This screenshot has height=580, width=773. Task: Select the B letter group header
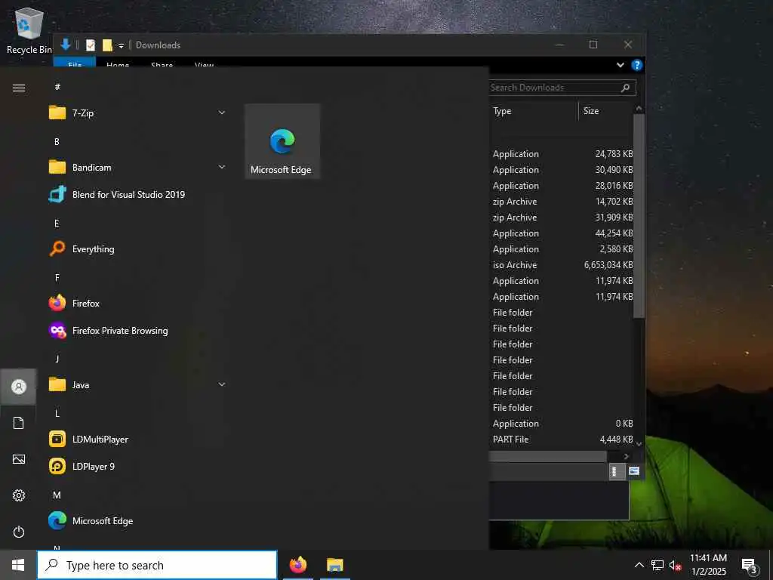(x=57, y=141)
